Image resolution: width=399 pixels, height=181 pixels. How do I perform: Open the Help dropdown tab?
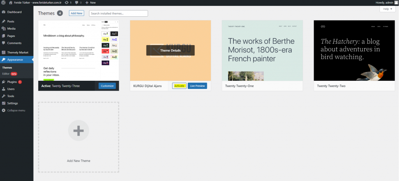click(x=388, y=9)
